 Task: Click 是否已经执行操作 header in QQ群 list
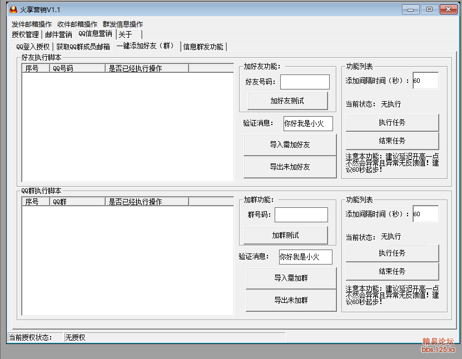tap(147, 202)
